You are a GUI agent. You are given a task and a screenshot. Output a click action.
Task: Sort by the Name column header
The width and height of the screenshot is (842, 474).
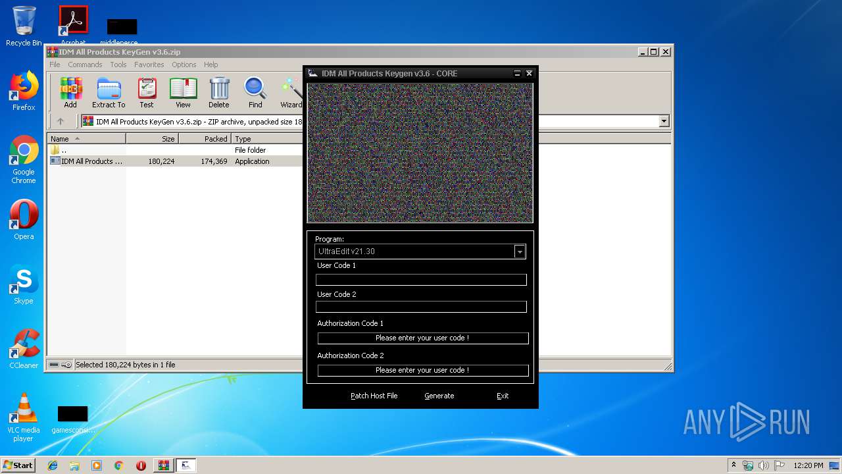pyautogui.click(x=86, y=139)
